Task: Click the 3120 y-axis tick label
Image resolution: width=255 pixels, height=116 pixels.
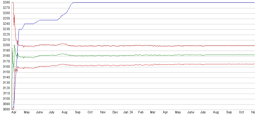Action: [5, 88]
